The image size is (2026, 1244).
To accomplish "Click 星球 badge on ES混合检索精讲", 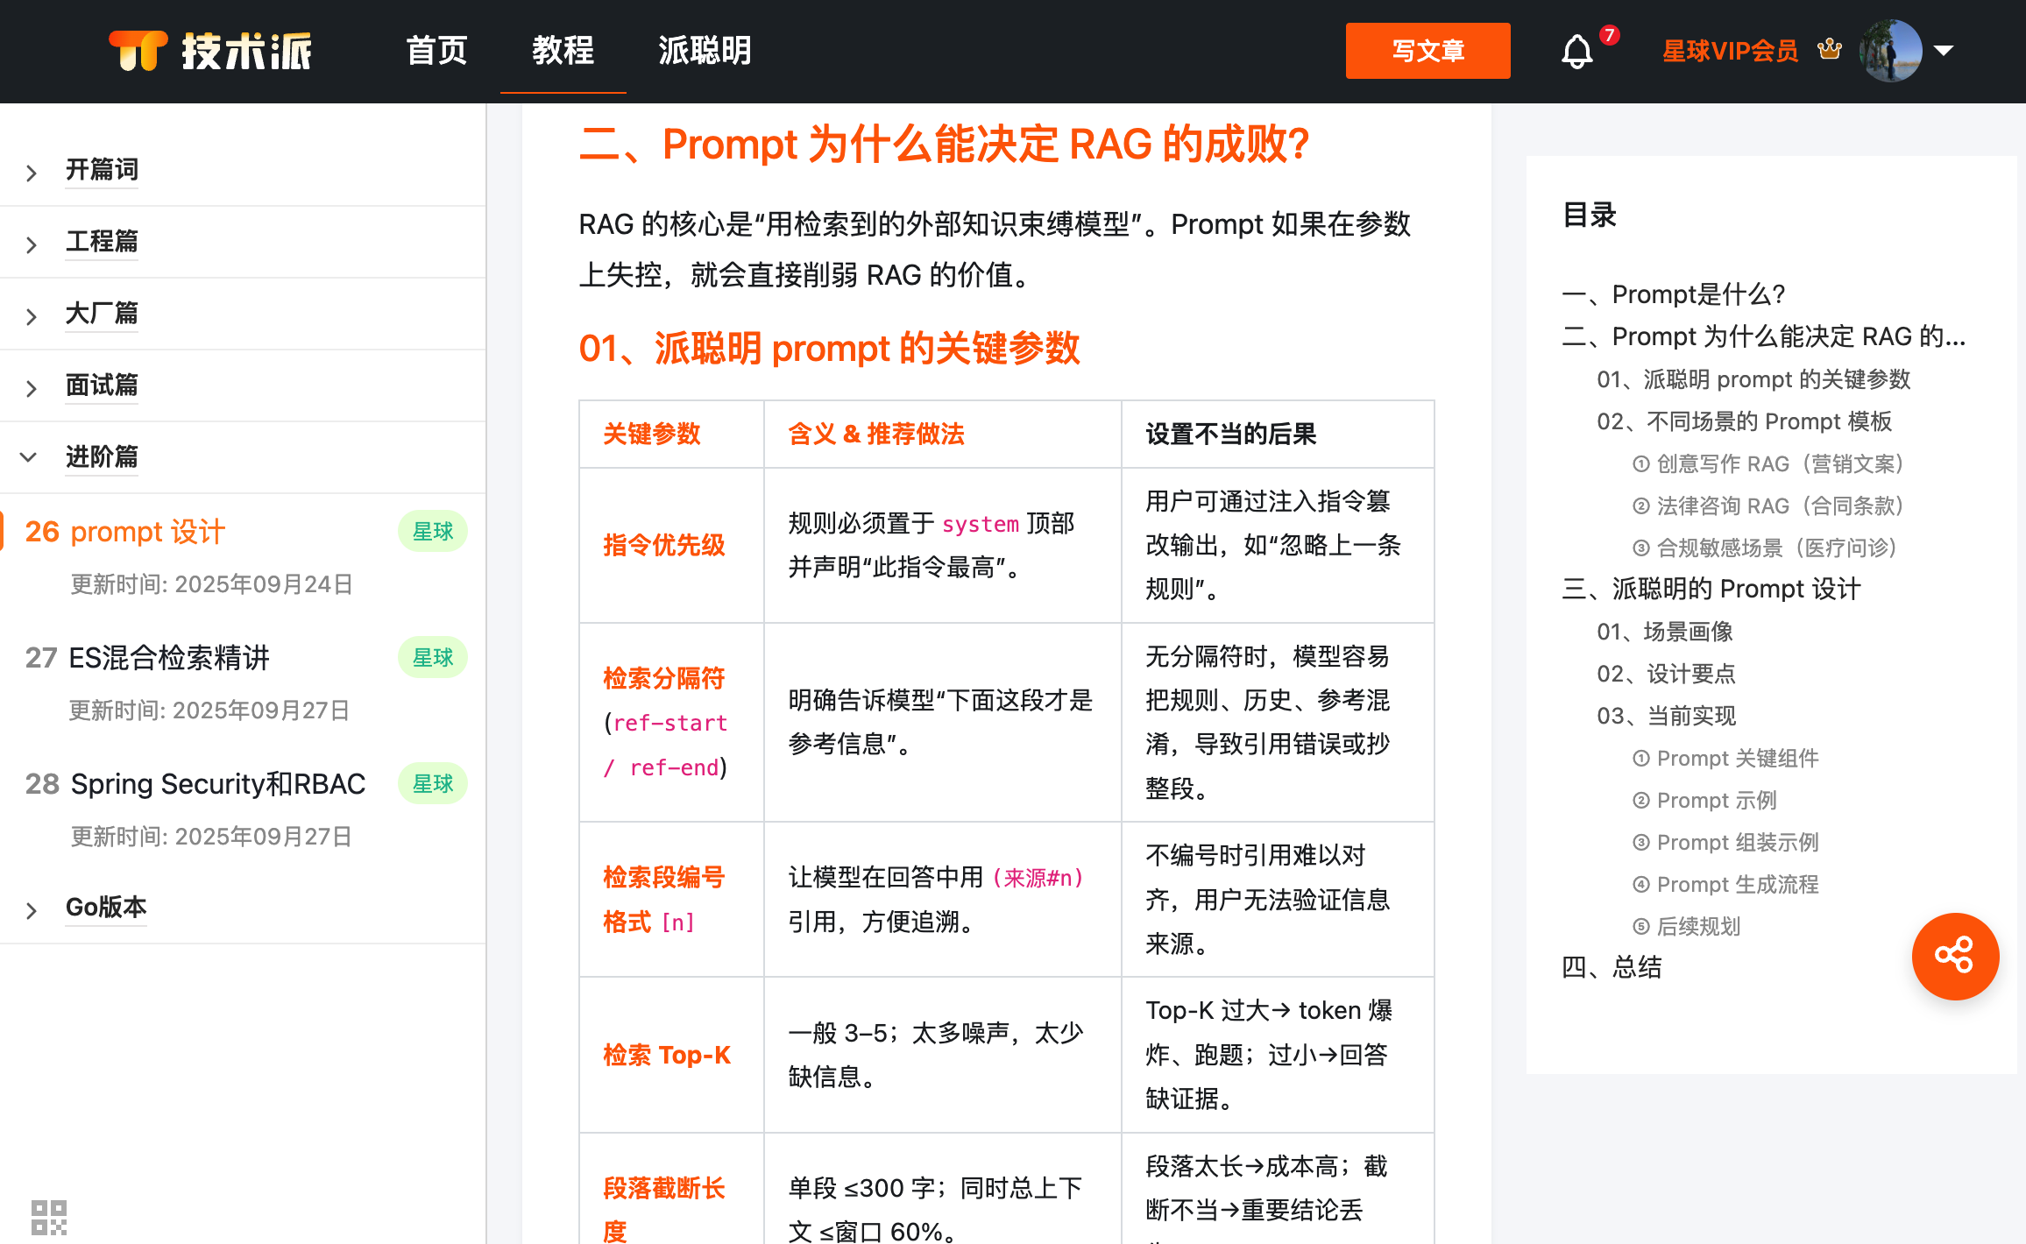I will pos(433,658).
